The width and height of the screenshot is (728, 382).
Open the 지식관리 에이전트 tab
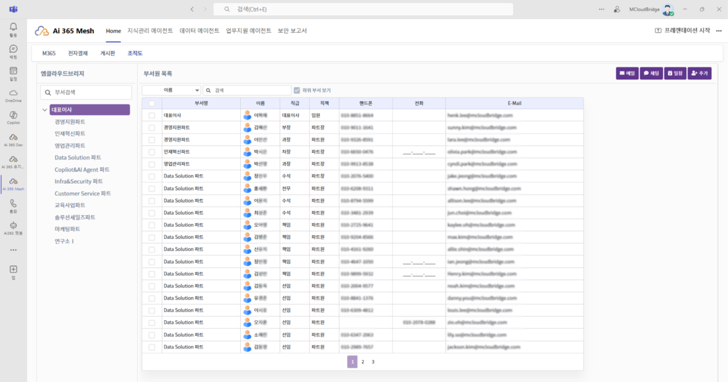[150, 31]
